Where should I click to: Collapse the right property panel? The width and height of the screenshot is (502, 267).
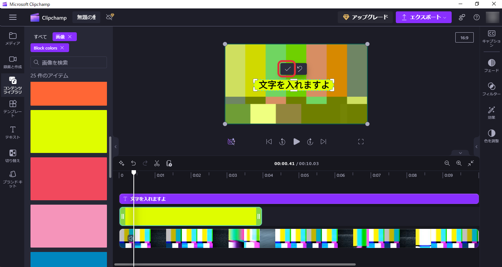pyautogui.click(x=477, y=147)
